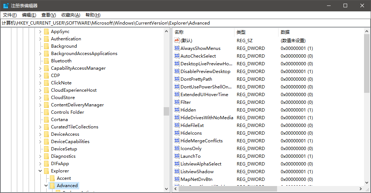Select the CDP registry key
371x193 pixels.
tap(55, 76)
